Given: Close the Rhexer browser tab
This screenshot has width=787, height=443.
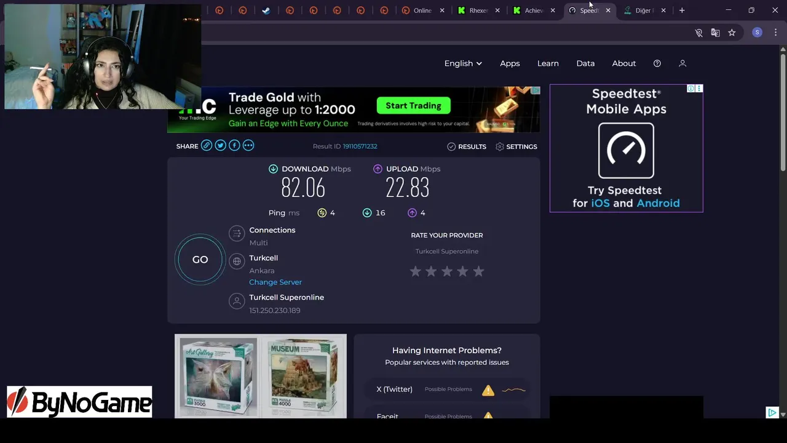Looking at the screenshot, I should 497,10.
